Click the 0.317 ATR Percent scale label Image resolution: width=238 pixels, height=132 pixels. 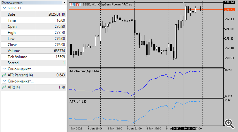pyautogui.click(x=228, y=96)
